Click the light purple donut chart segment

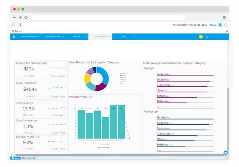pos(90,71)
